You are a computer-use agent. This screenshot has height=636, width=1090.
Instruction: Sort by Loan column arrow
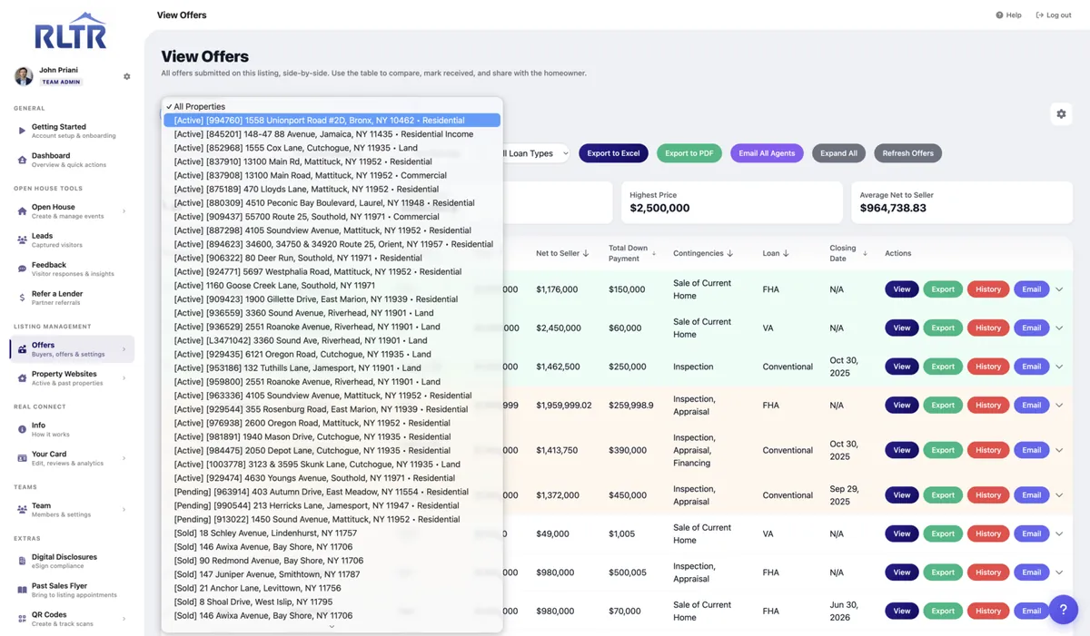pyautogui.click(x=787, y=254)
